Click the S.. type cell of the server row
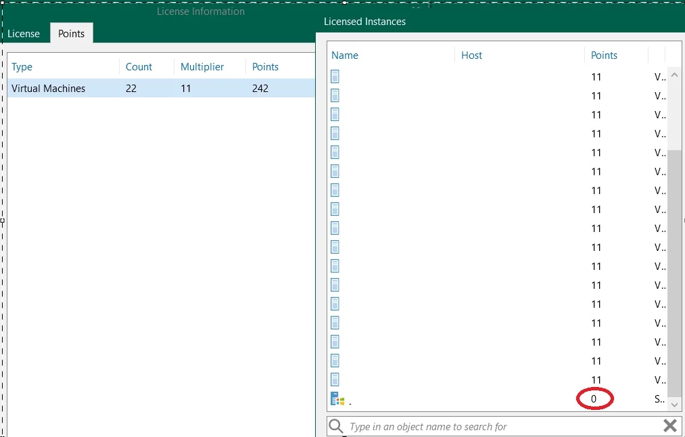 [x=660, y=398]
